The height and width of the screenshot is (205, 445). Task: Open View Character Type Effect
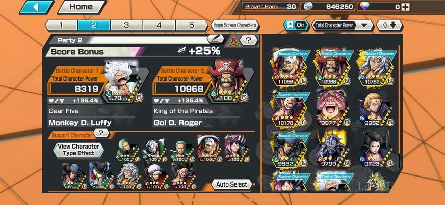(x=78, y=150)
